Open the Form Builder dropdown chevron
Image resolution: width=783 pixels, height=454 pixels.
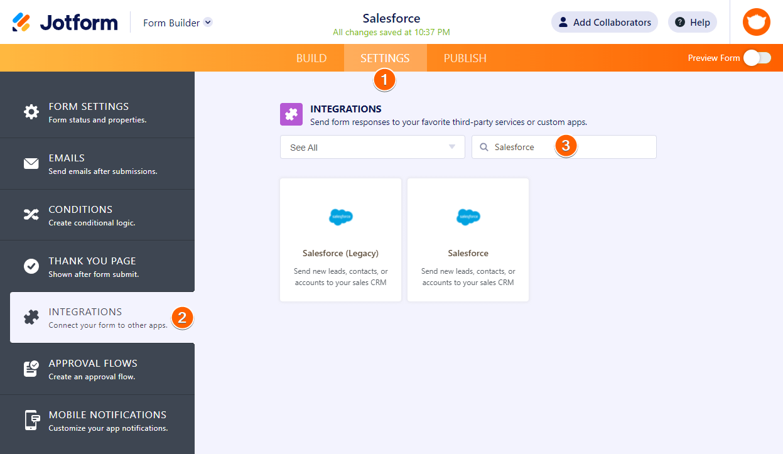point(208,23)
